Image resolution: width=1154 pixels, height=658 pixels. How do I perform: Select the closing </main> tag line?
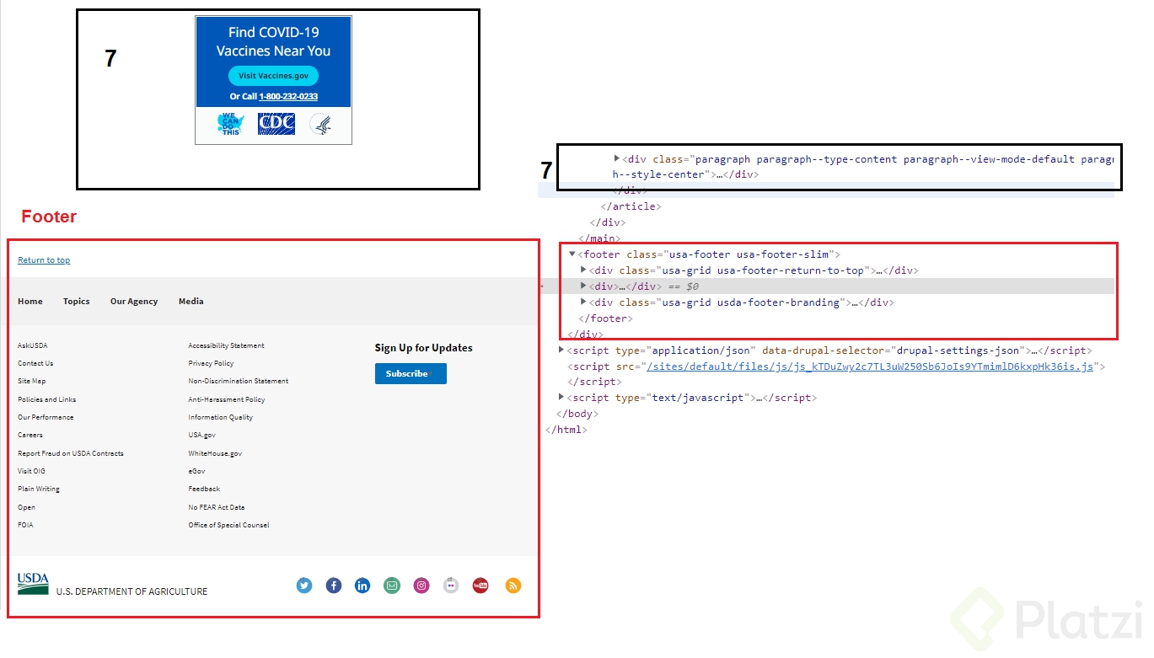point(599,238)
